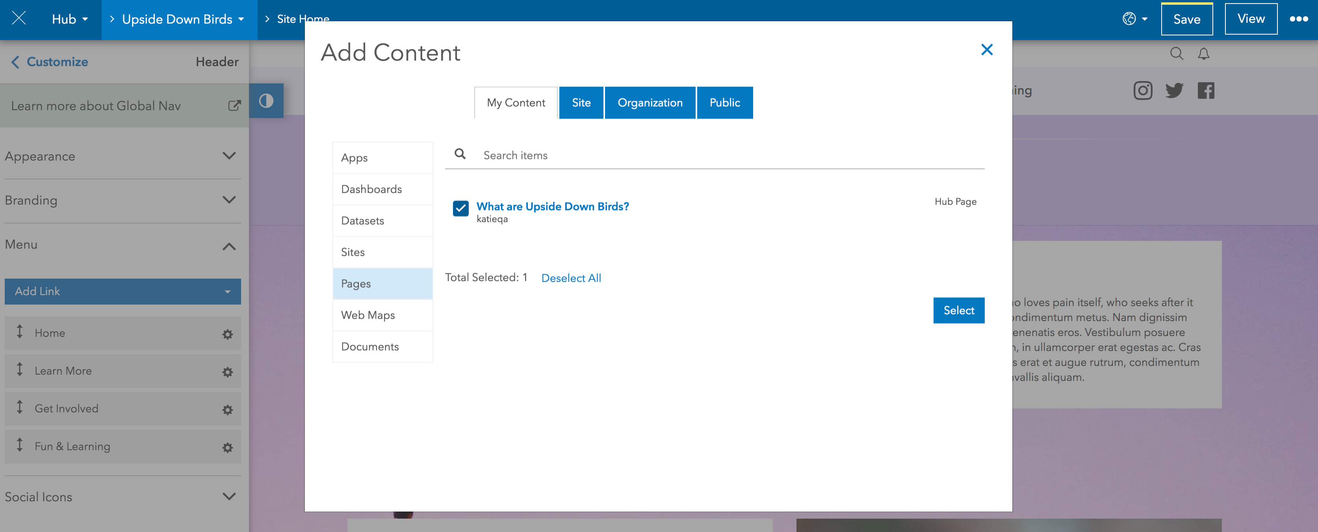Click the notification bell icon

click(x=1204, y=53)
